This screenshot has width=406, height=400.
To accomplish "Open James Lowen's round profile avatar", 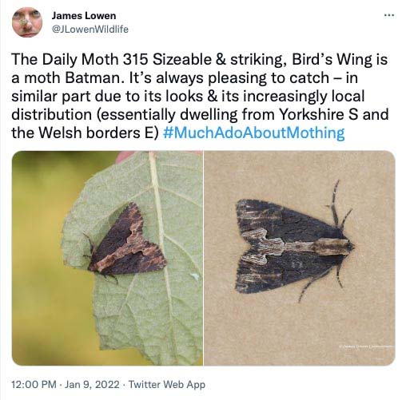I will (27, 22).
